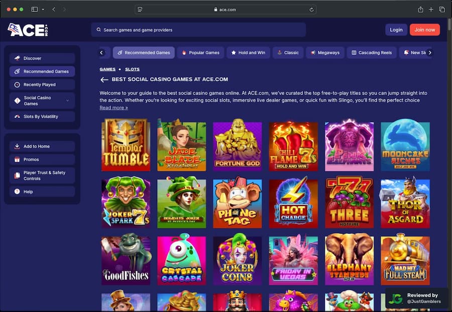Expand the description with Read more
This screenshot has height=312, width=452.
pos(114,108)
